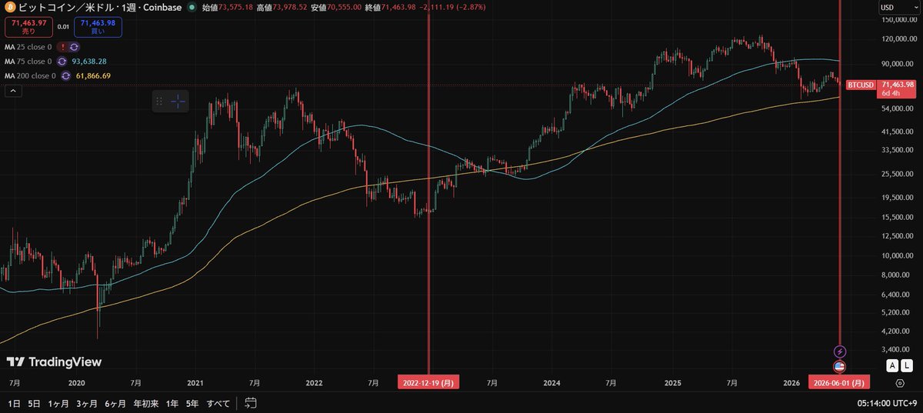Select the 3ヶ月 time range
Image resolution: width=923 pixels, height=413 pixels.
(x=87, y=403)
